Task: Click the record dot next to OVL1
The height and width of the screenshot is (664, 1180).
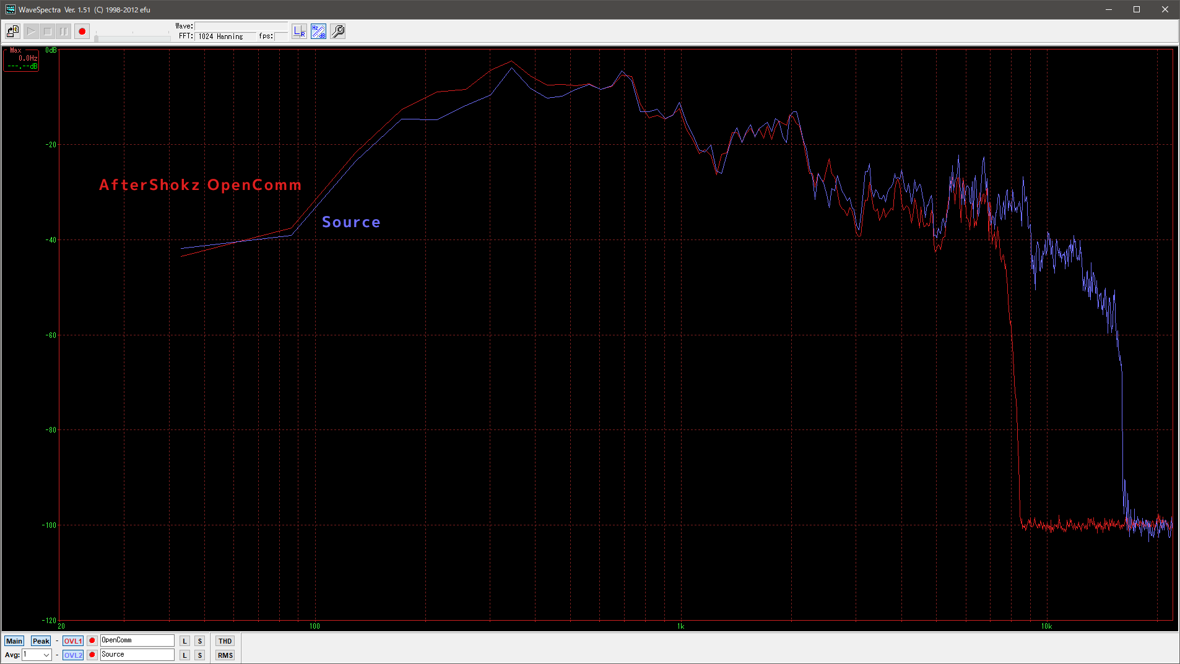Action: [92, 640]
